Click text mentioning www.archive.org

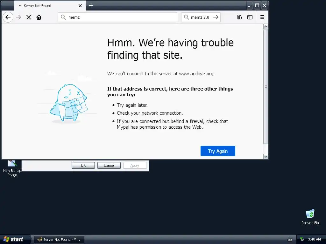click(161, 74)
